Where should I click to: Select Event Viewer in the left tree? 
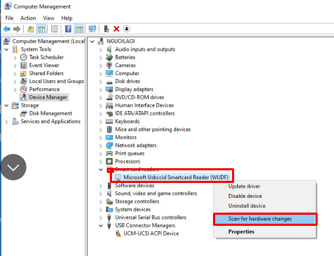(x=44, y=65)
